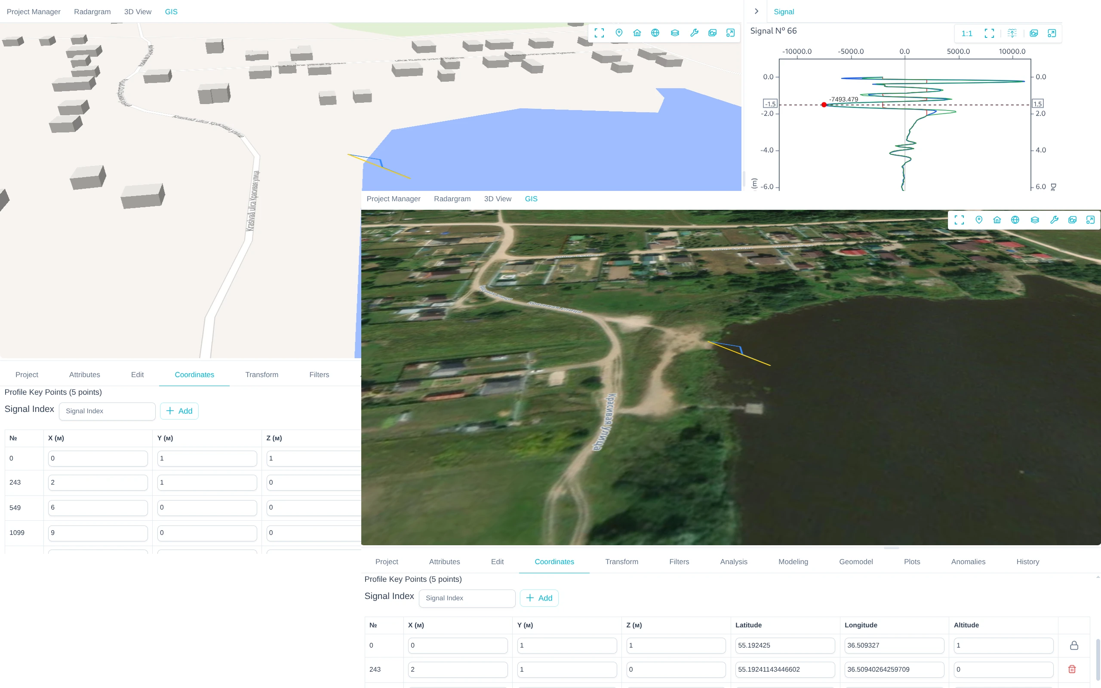Open the wrench settings tool on the map toolbar
The height and width of the screenshot is (688, 1101).
(x=695, y=33)
